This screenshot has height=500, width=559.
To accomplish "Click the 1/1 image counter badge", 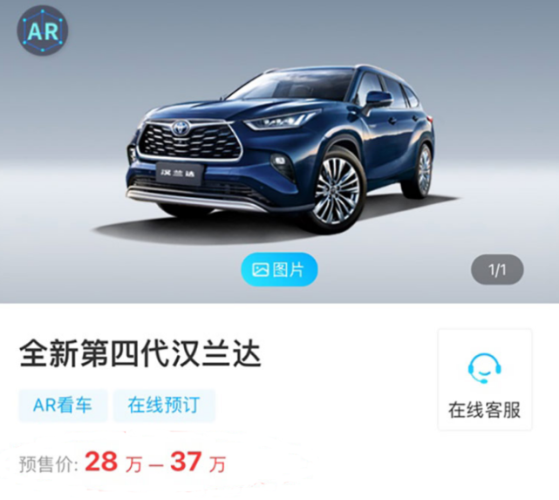I will coord(497,270).
